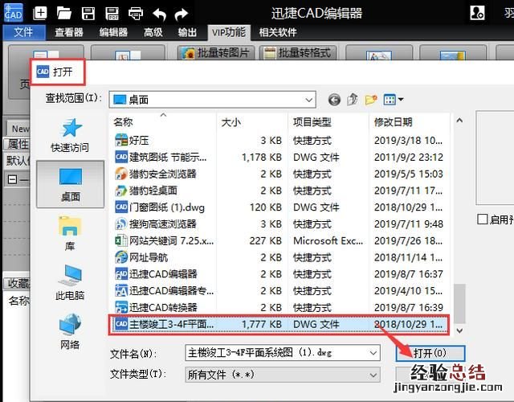Click the 打开(O) button
Image resolution: width=514 pixels, height=402 pixels.
[x=430, y=353]
